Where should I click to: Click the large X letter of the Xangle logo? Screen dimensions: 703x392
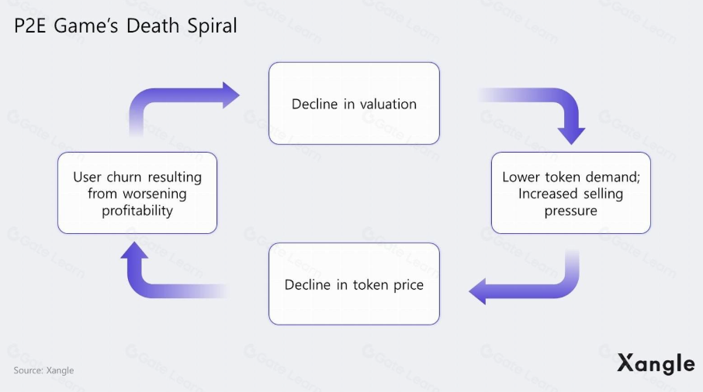[x=625, y=363]
